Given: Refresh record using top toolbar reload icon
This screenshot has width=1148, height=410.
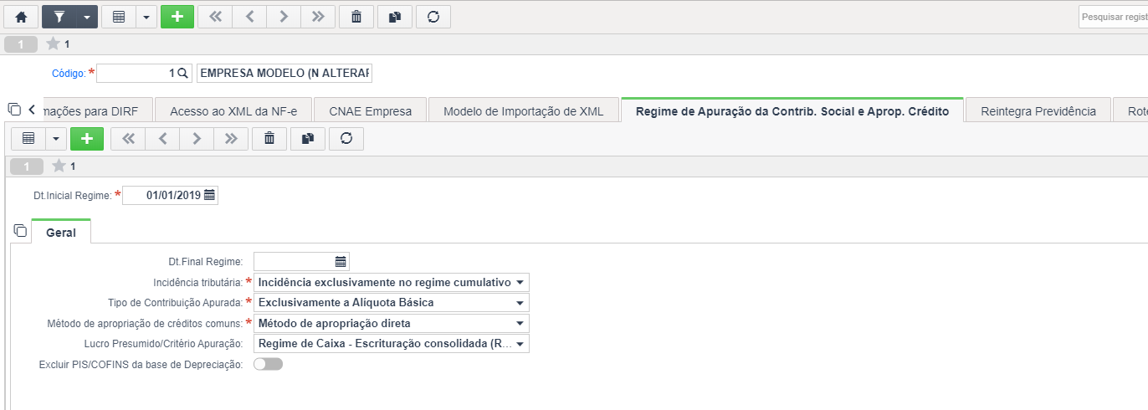Looking at the screenshot, I should (x=433, y=17).
